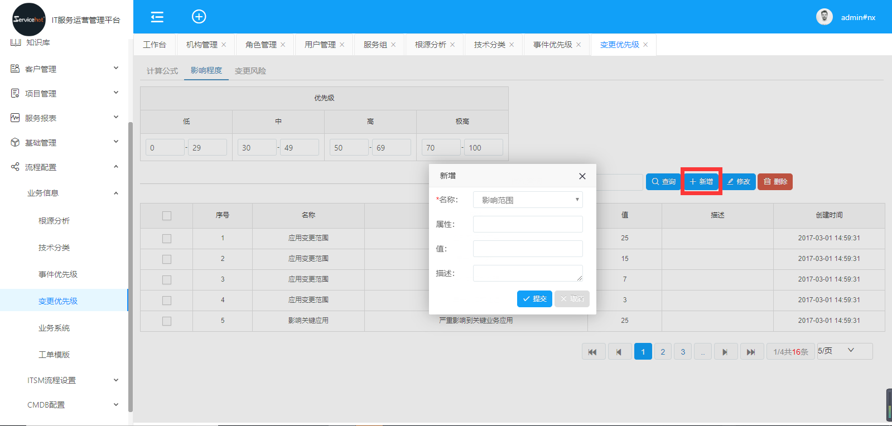The width and height of the screenshot is (892, 426).
Task: Check the box for row 5 影响关键应用
Action: tap(167, 321)
